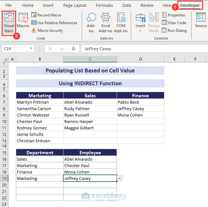Image resolution: width=208 pixels, height=207 pixels.
Task: Select the Ramiro Harper cell
Action: coord(90,121)
